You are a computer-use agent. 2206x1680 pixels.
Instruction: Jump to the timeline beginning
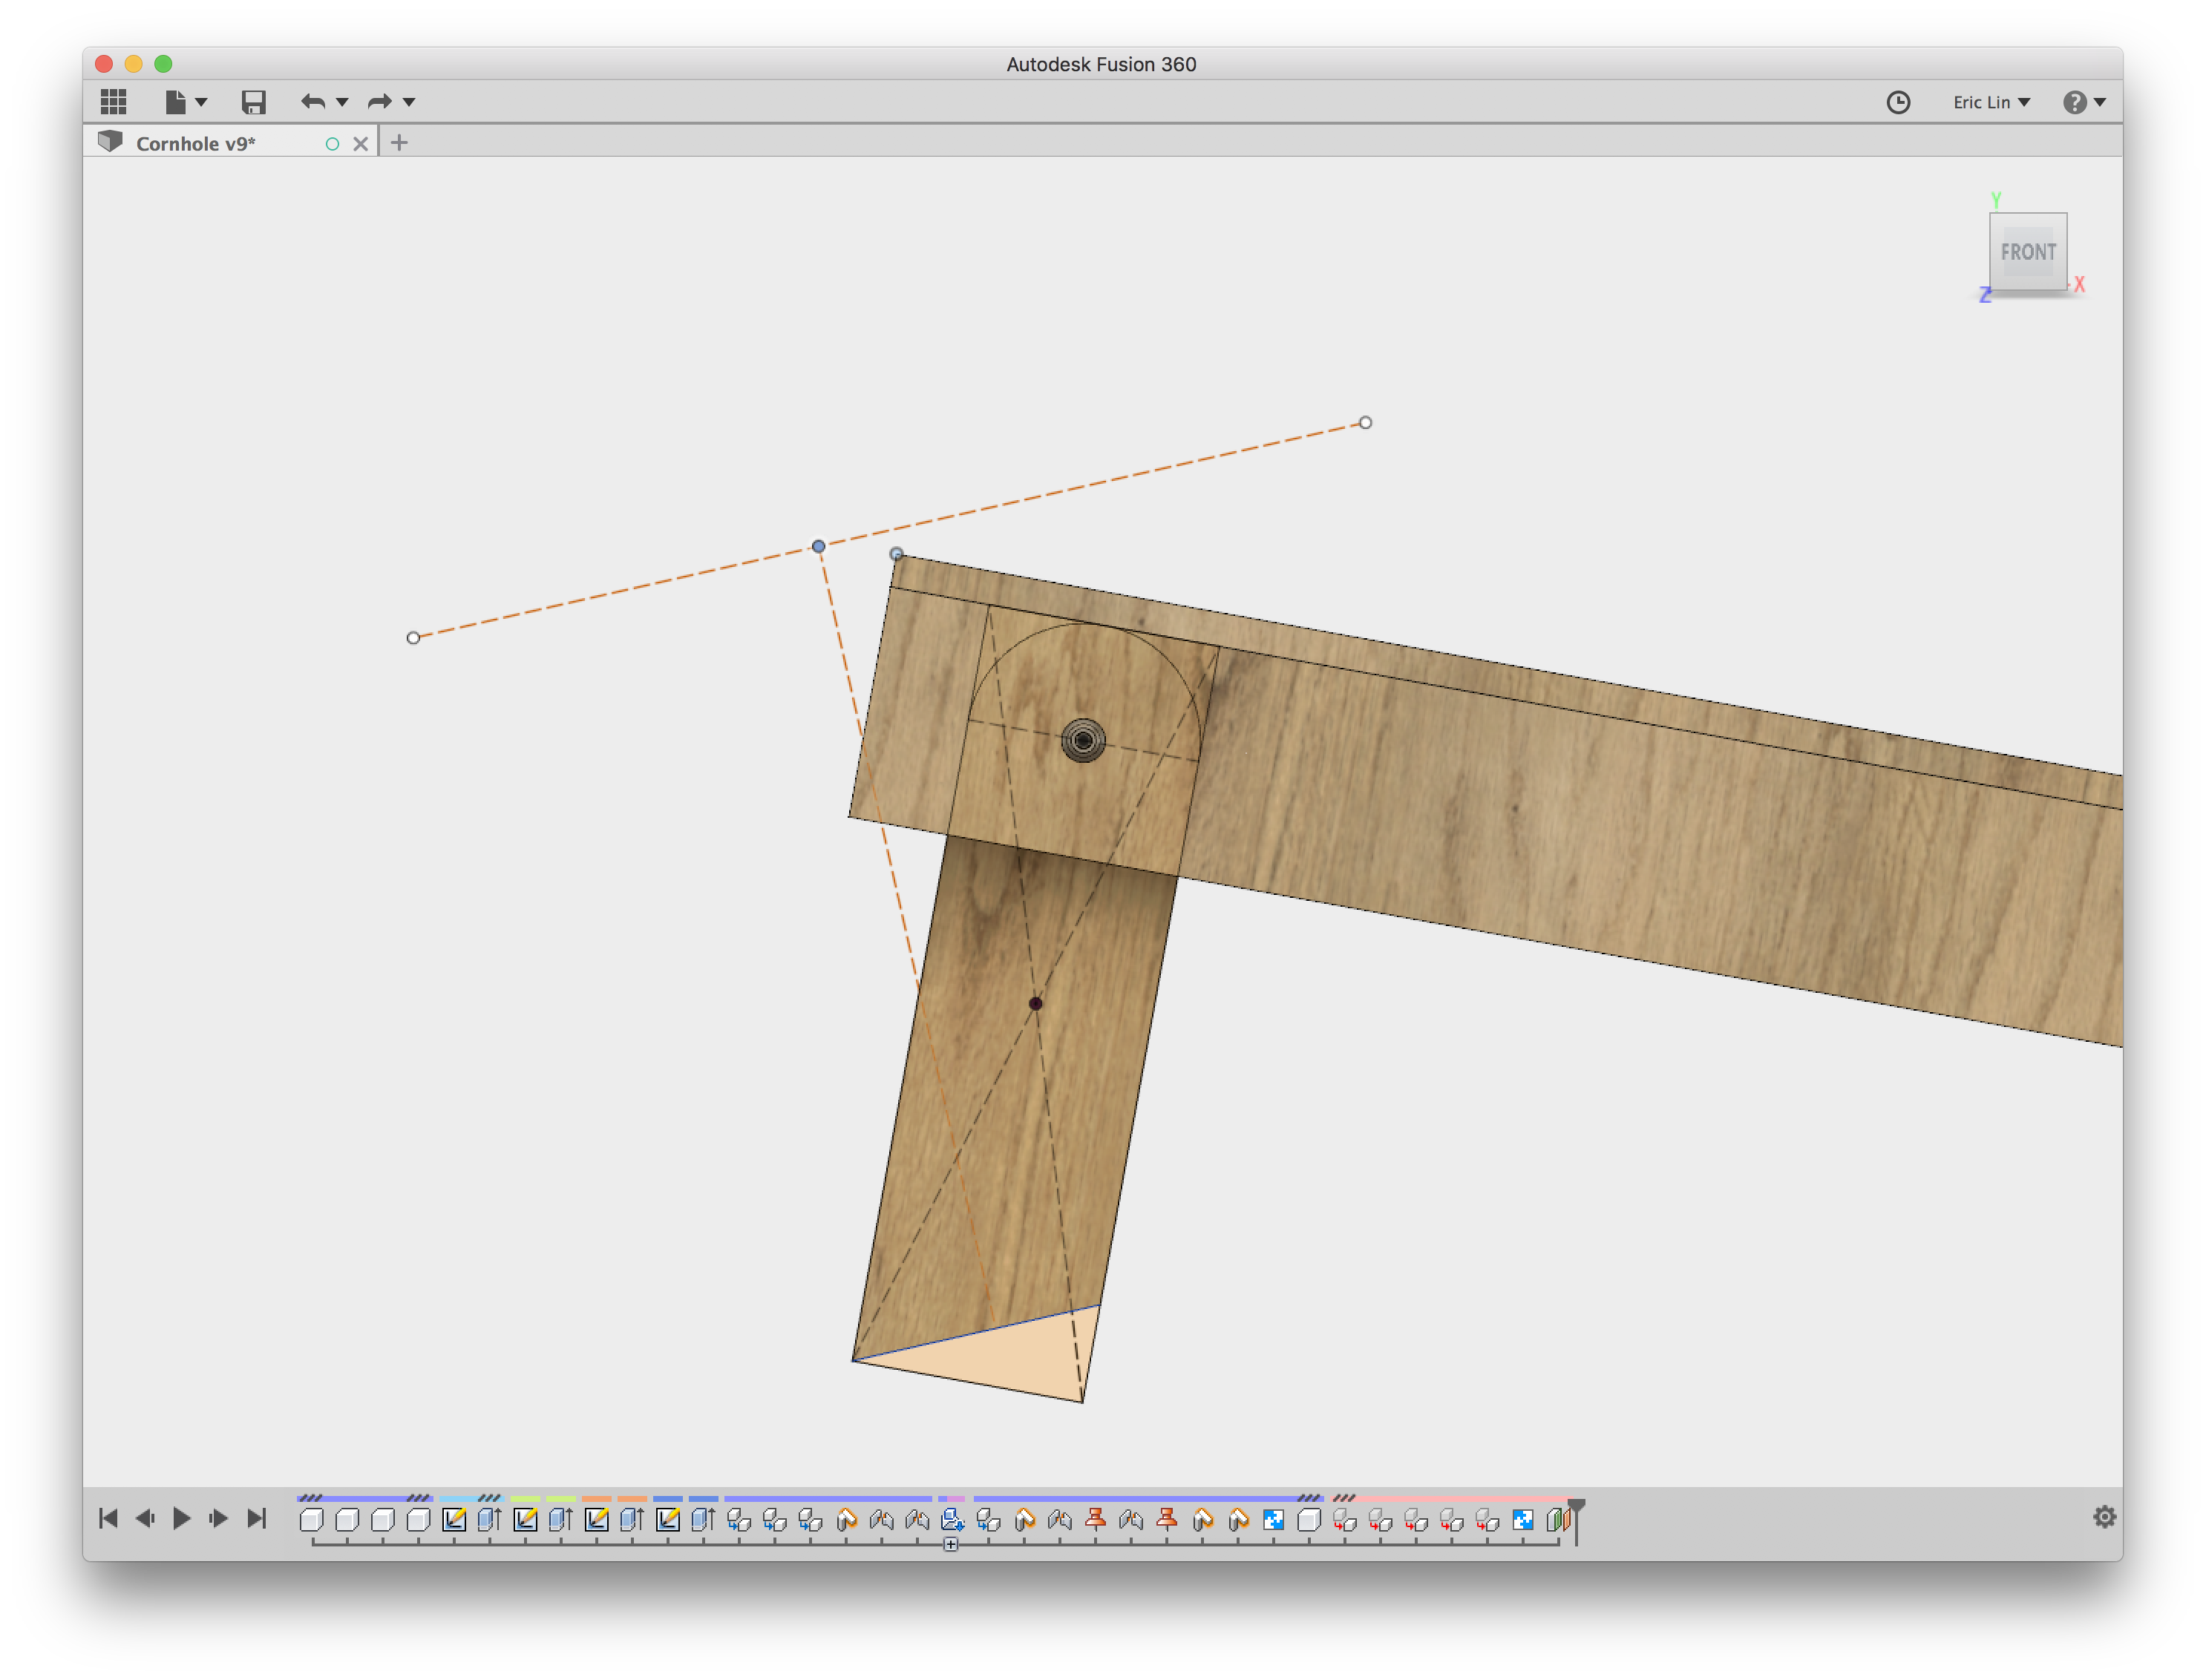[108, 1518]
